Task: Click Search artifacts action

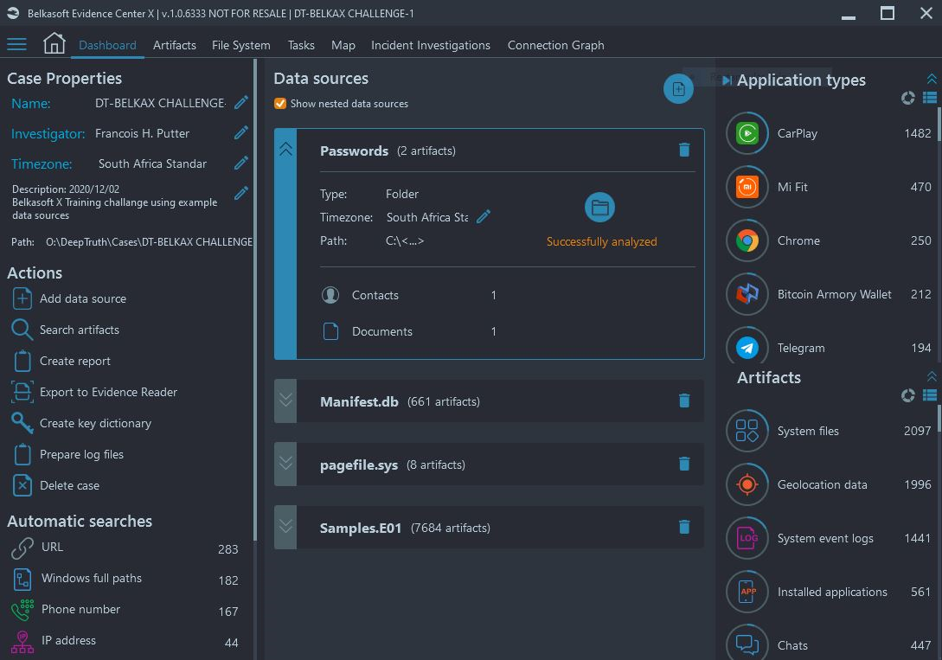Action: (66, 330)
